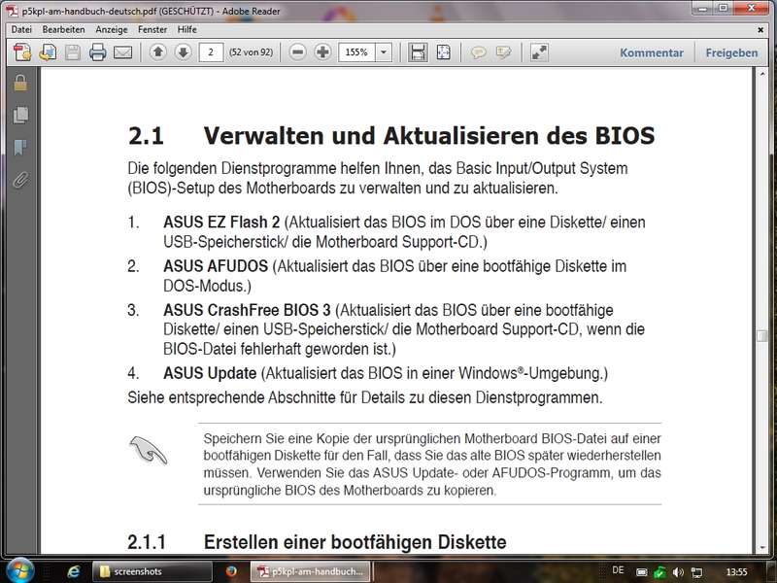Launch Internet Explorer from the taskbar
This screenshot has width=777, height=583.
pyautogui.click(x=74, y=571)
